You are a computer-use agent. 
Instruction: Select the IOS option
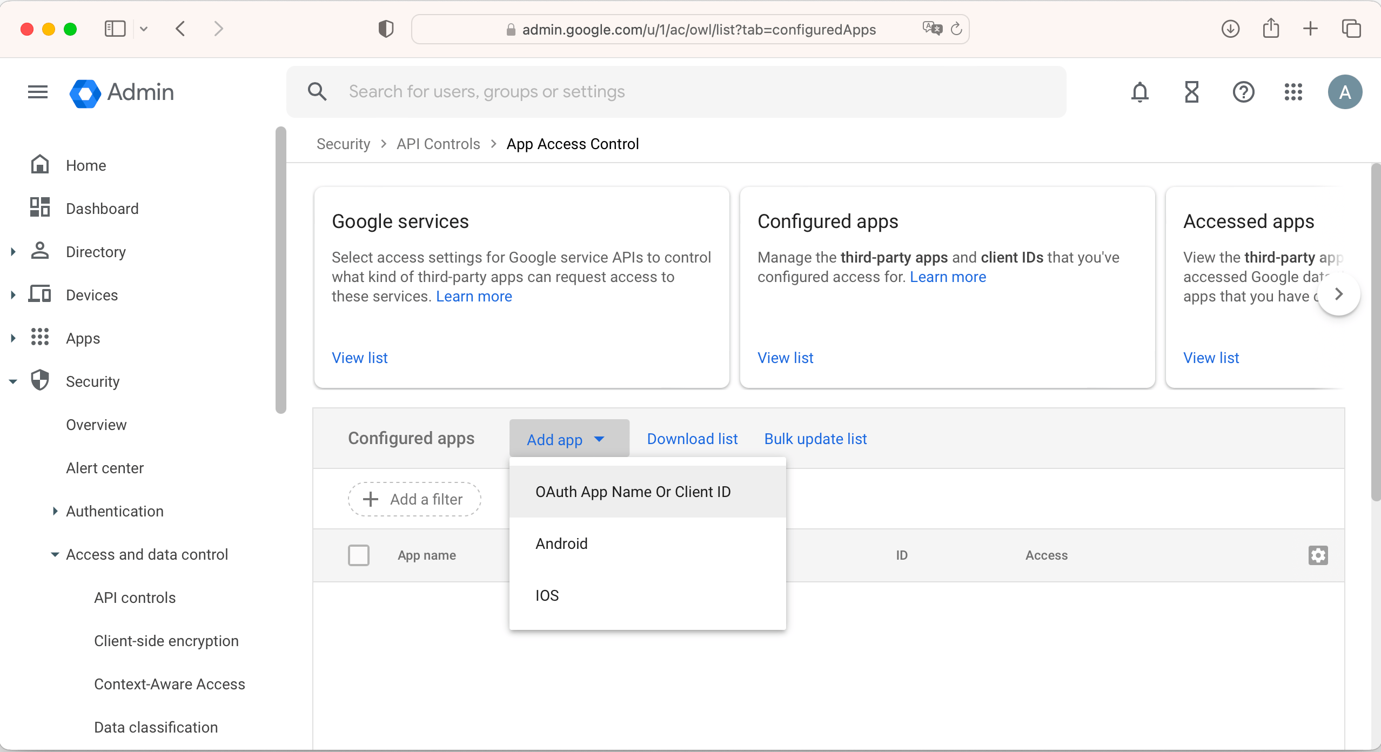tap(647, 595)
